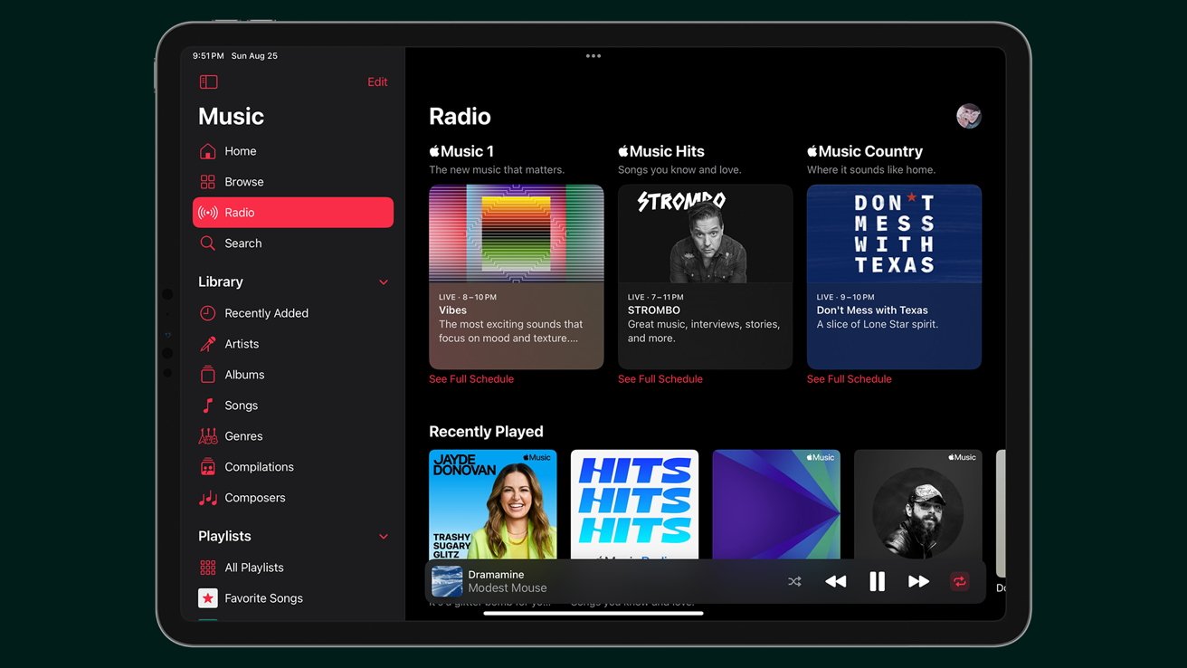Collapse the Playlists section chevron
The height and width of the screenshot is (668, 1187).
(x=384, y=537)
